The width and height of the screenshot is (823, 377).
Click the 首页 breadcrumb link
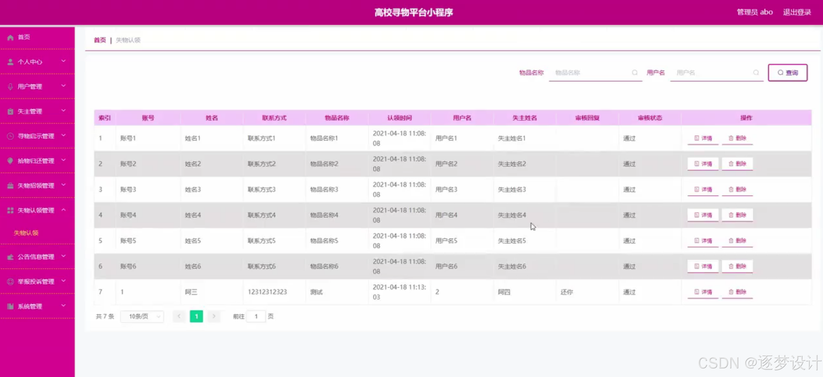pyautogui.click(x=100, y=40)
